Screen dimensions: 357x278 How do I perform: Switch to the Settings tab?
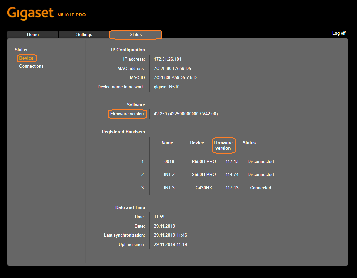coord(84,34)
